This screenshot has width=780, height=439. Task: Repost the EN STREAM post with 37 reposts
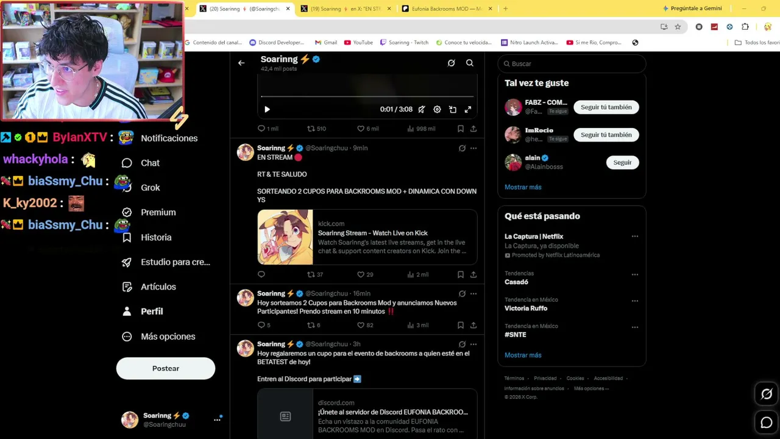315,274
